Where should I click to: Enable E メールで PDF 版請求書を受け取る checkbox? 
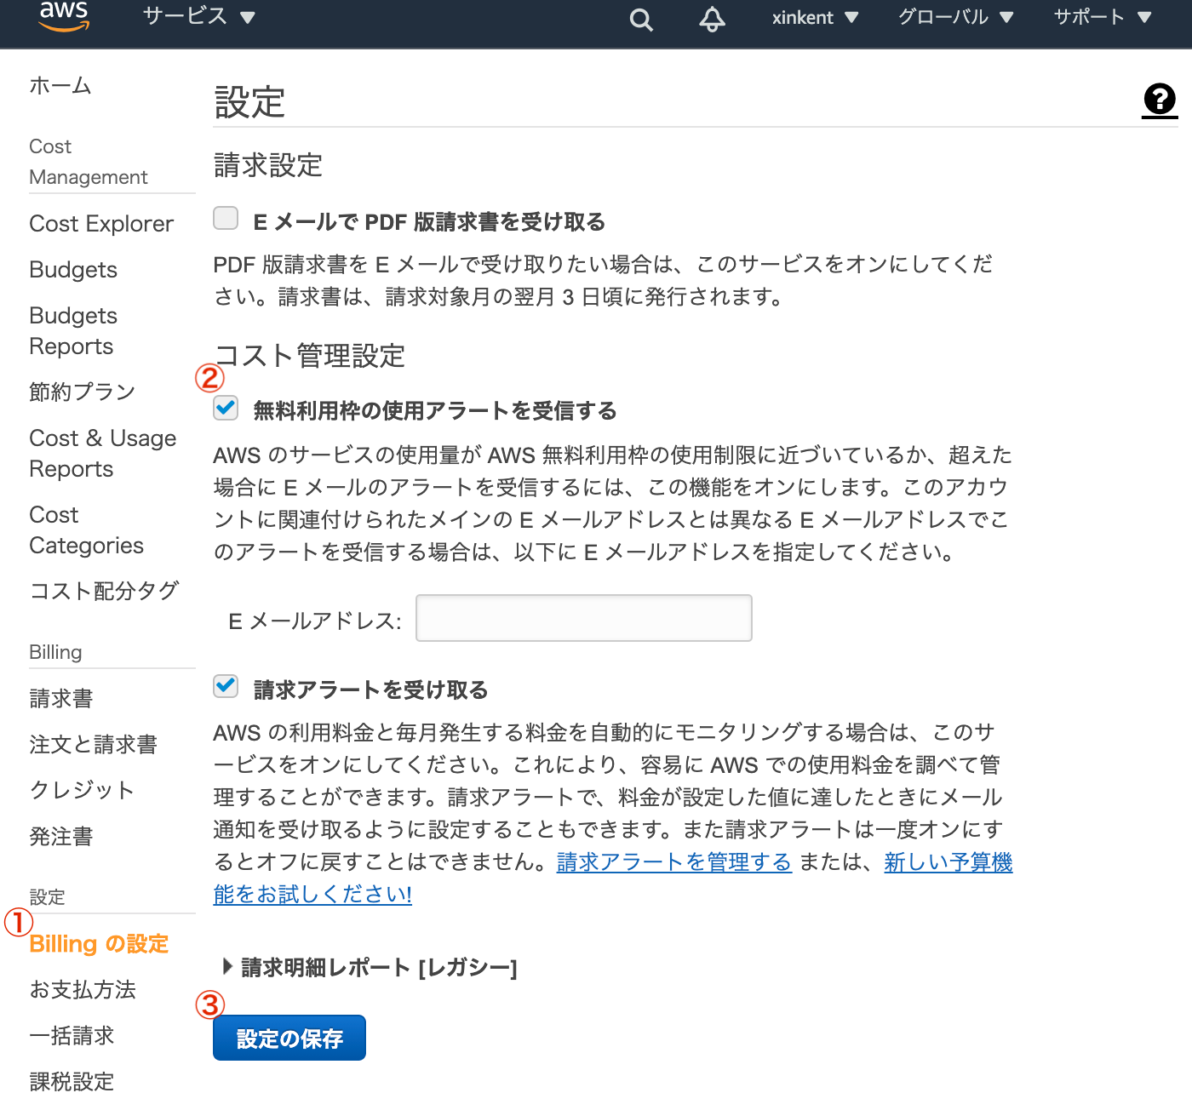click(226, 218)
